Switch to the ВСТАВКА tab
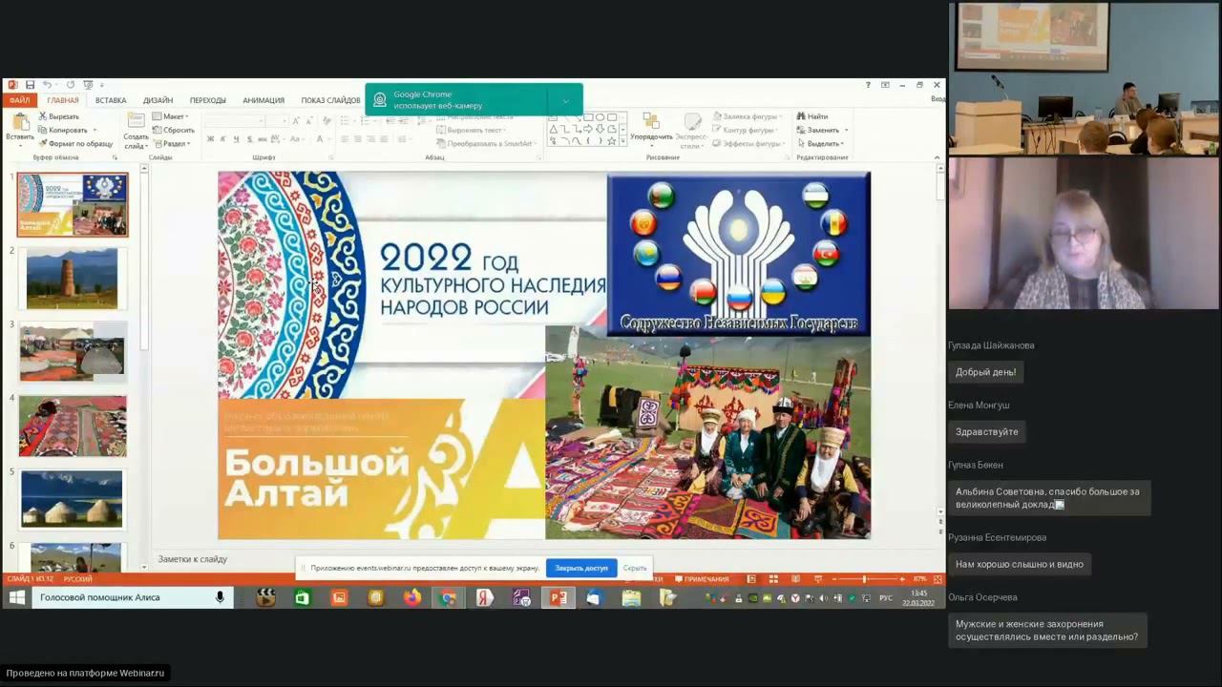1222x687 pixels. 111,100
